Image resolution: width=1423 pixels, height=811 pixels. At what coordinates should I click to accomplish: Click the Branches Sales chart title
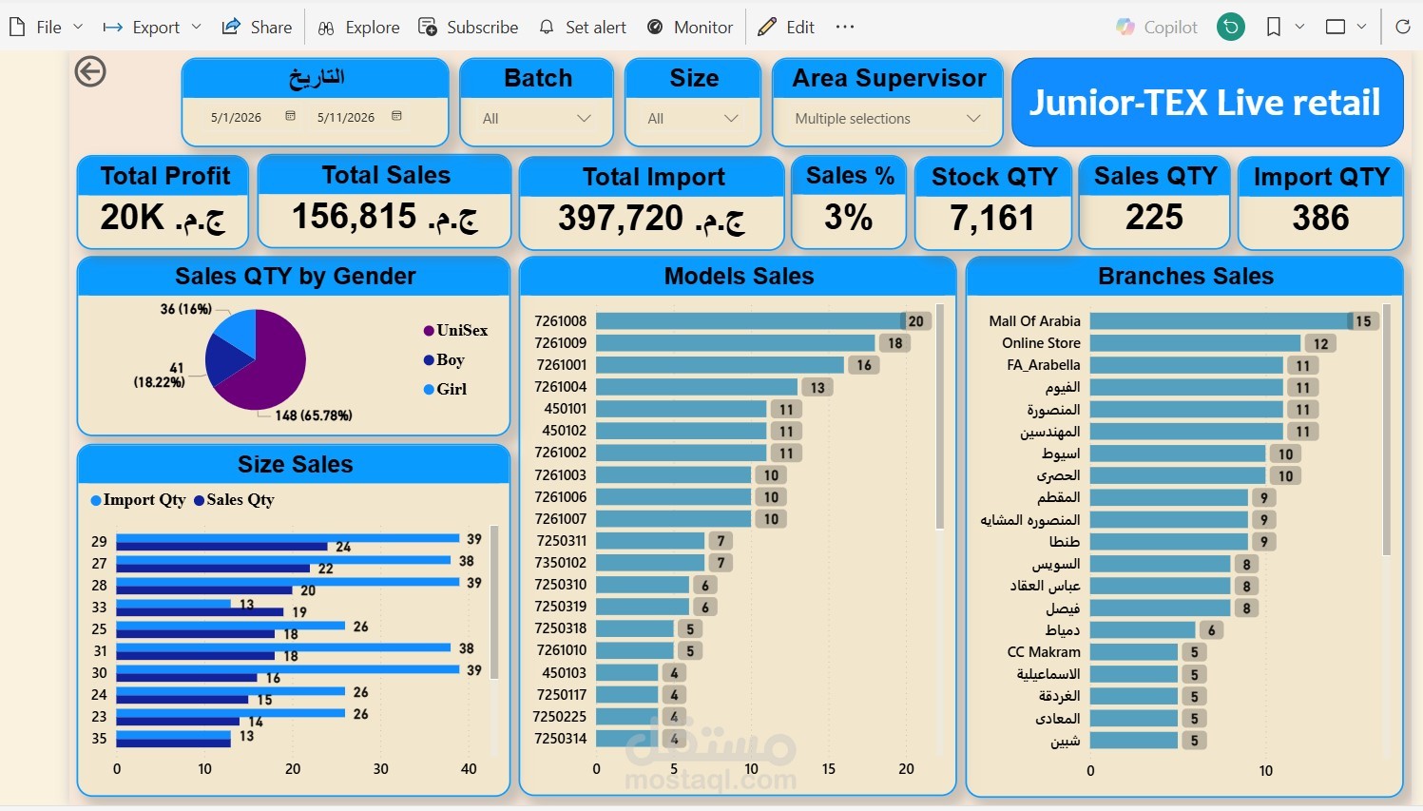pos(1185,277)
